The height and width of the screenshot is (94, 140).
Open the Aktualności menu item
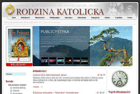click(25, 18)
